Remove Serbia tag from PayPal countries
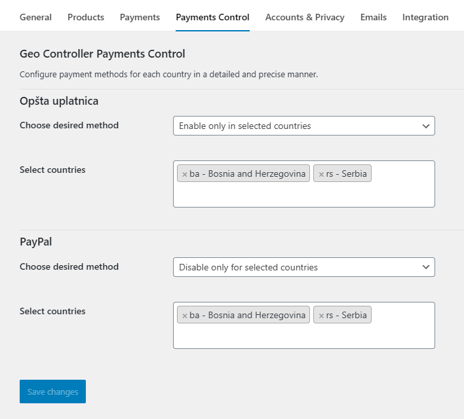The height and width of the screenshot is (419, 464). pos(321,316)
